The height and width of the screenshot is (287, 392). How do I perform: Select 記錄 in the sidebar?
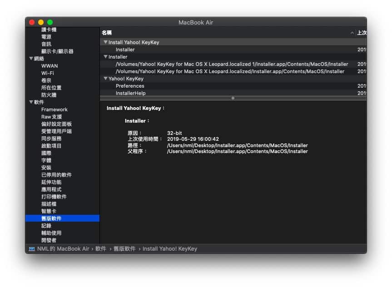(46, 225)
